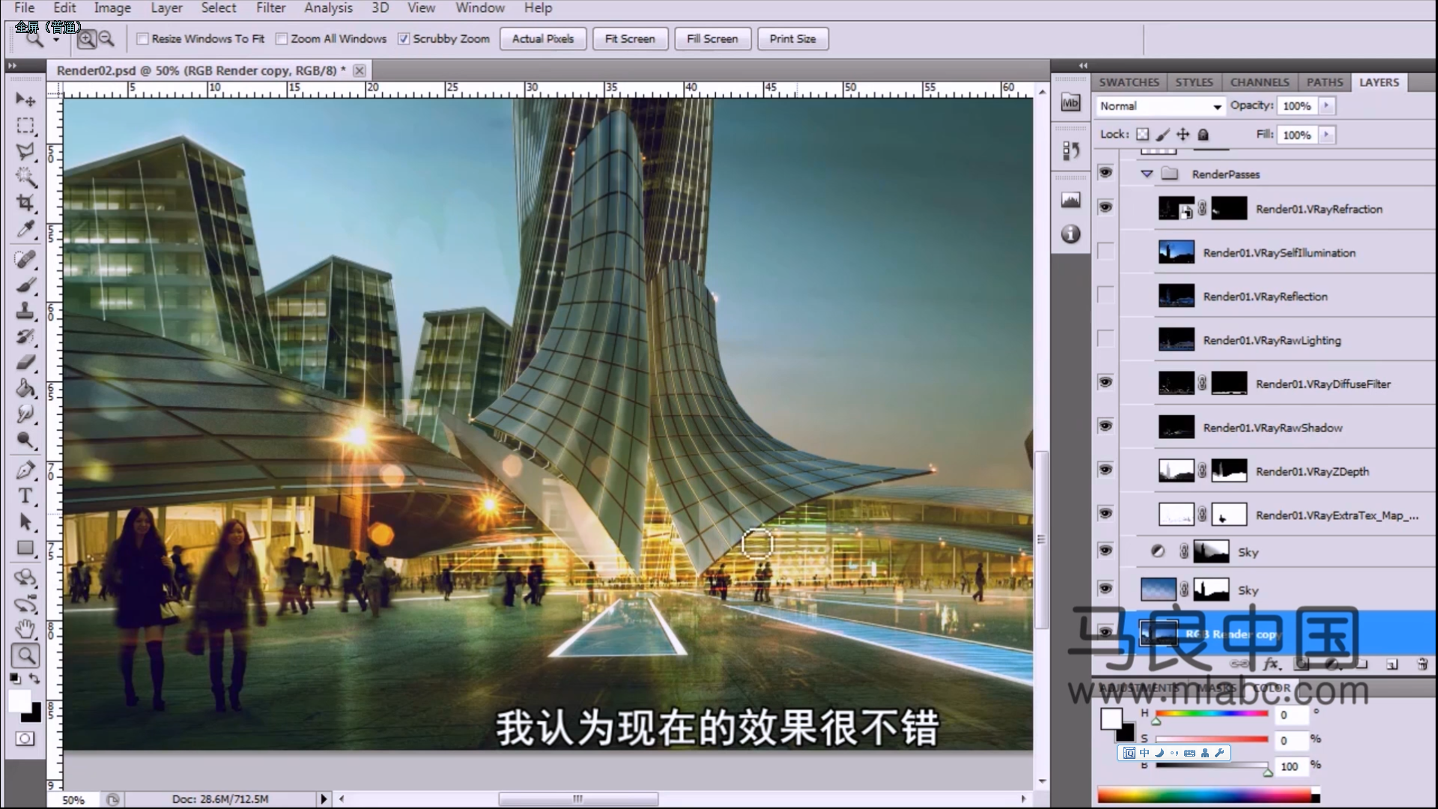Select the Eraser tool
The height and width of the screenshot is (809, 1438).
point(25,362)
